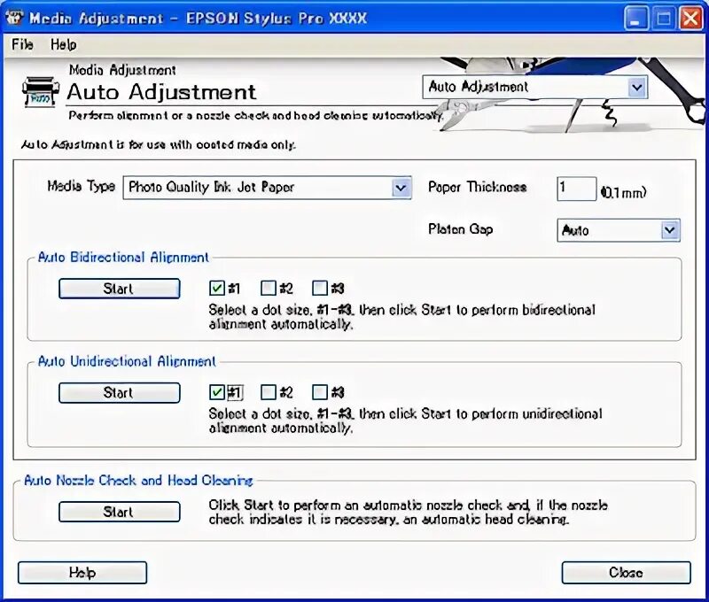Click the "Auto Nozzle Check and Head Cleaning" label
This screenshot has width=709, height=602.
coord(138,480)
